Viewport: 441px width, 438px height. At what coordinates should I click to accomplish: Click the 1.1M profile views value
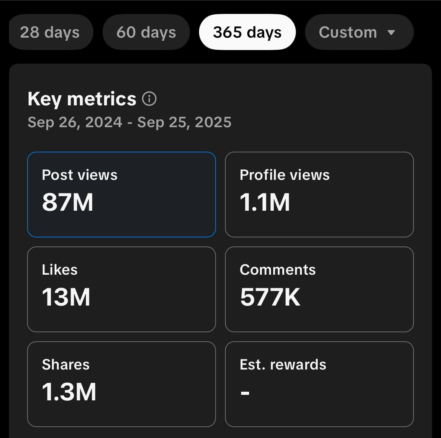tap(265, 203)
